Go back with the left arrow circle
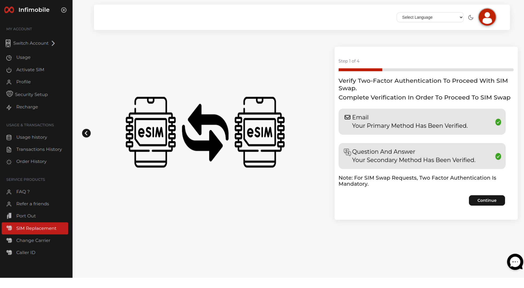 86,133
